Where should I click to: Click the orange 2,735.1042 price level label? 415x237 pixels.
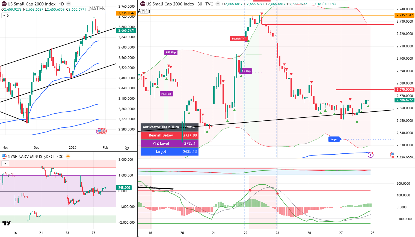point(405,16)
